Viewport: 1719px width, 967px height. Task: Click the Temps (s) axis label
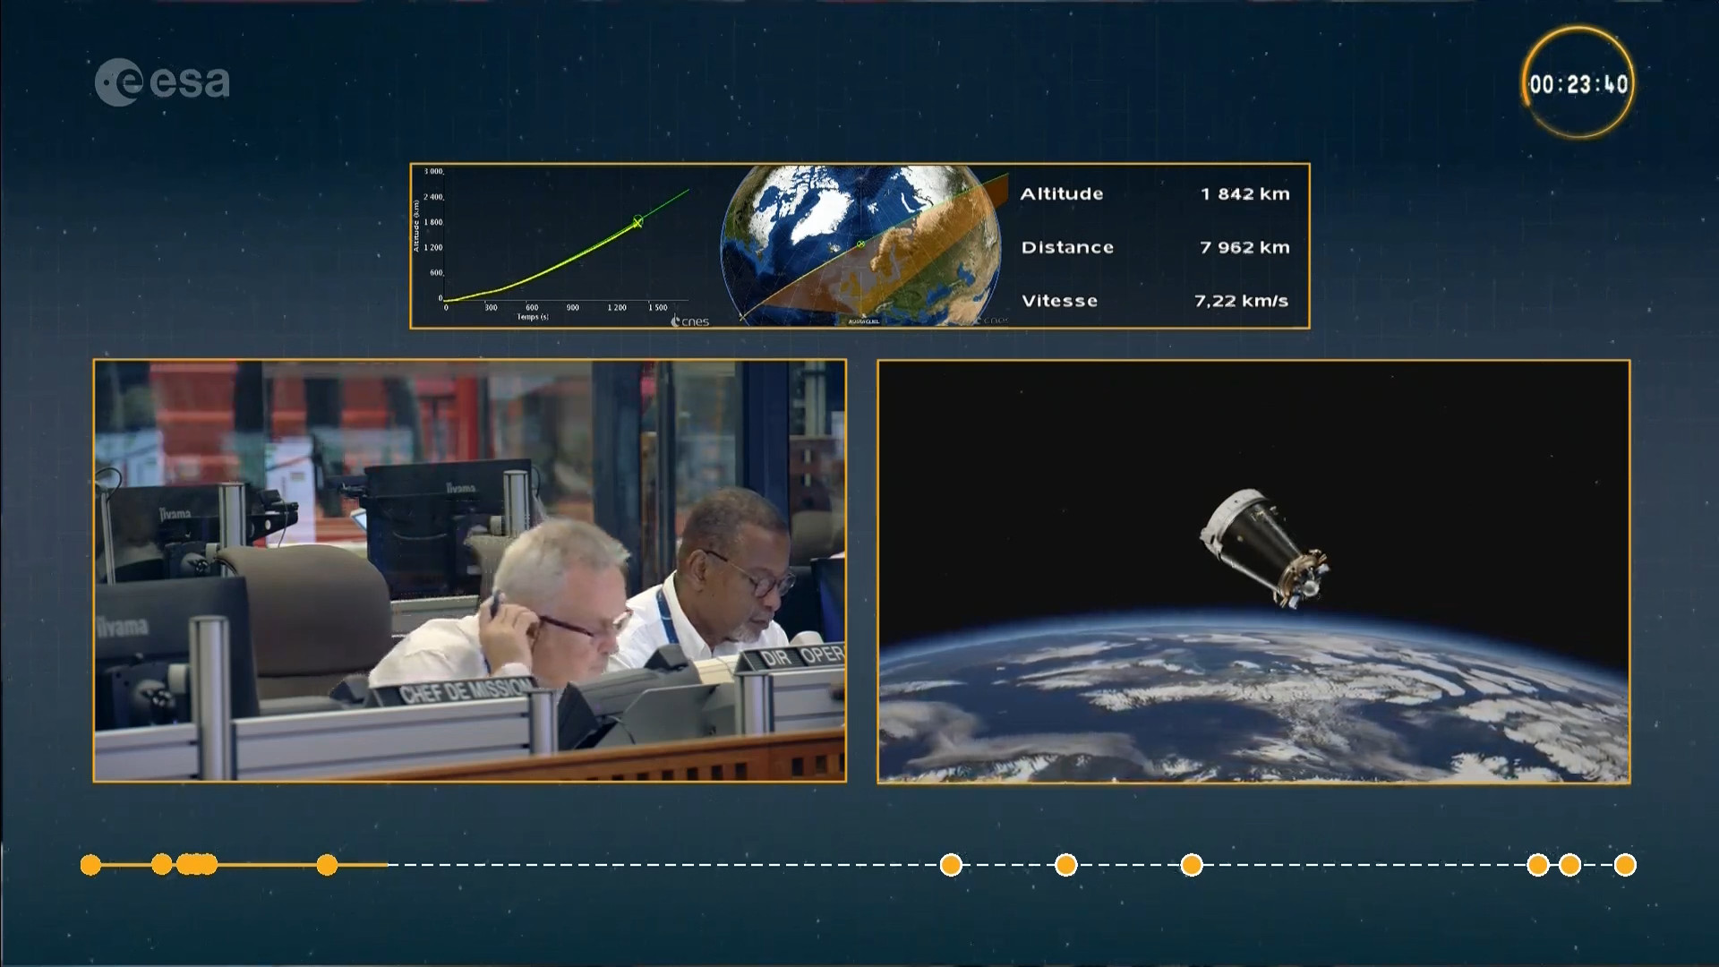pyautogui.click(x=533, y=316)
